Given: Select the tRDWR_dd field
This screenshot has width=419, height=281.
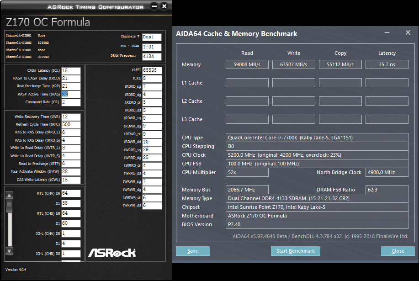Looking at the screenshot, I should coord(152,142).
